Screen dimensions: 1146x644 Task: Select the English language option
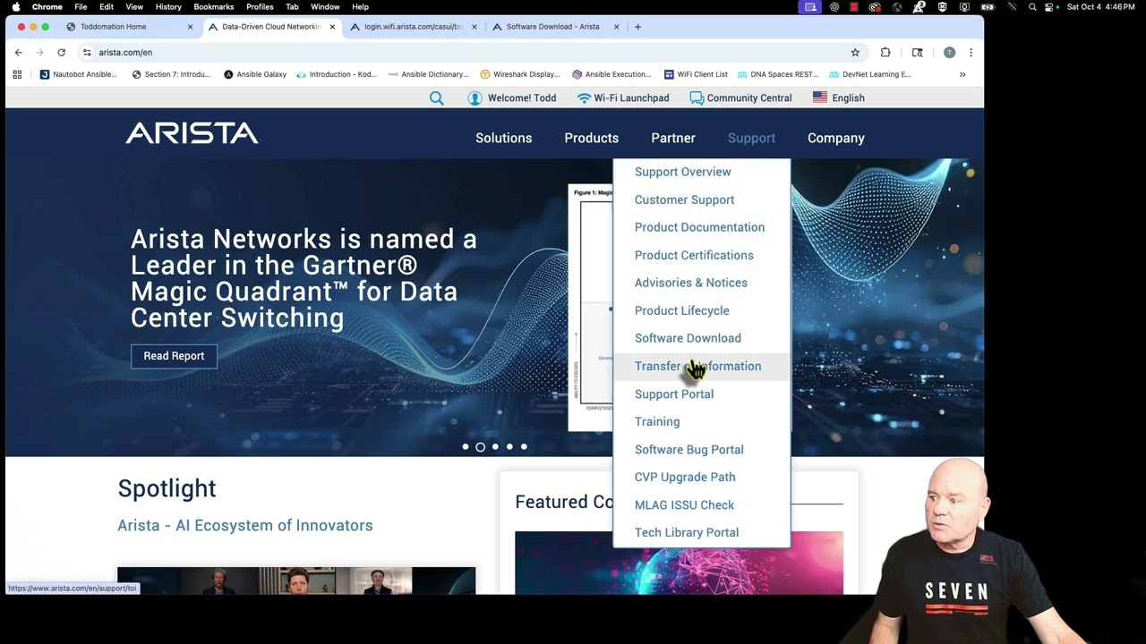click(839, 98)
